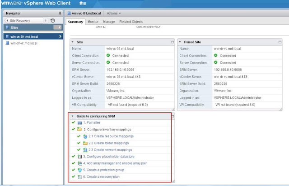Open the 1. Pair sites link

coord(92,123)
